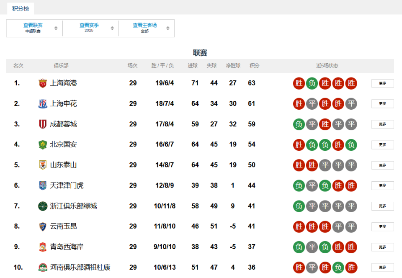Click 云南玉昆's last 平 form badge
This screenshot has height=278, width=402.
point(351,227)
